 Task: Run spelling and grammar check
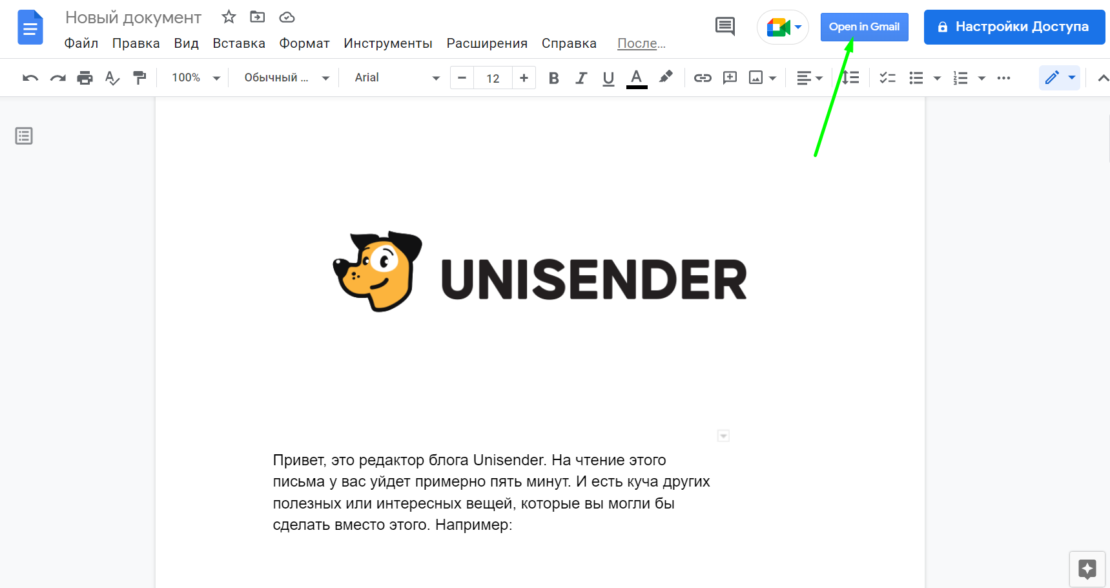[x=112, y=78]
